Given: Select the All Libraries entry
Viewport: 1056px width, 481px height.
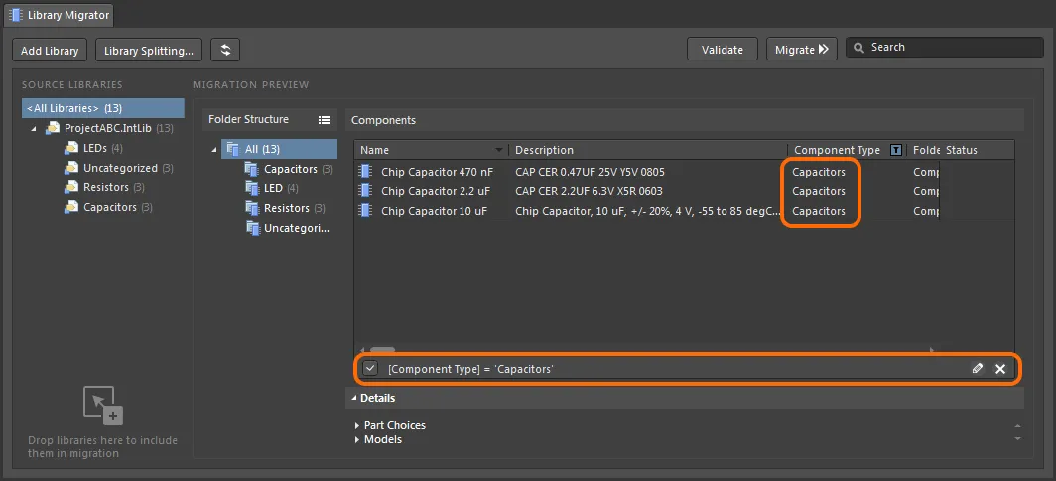Looking at the screenshot, I should tap(73, 108).
